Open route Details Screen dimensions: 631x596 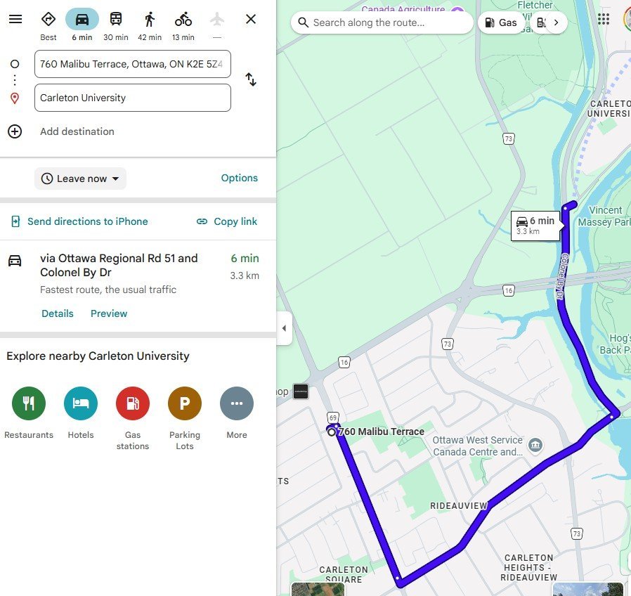click(58, 313)
